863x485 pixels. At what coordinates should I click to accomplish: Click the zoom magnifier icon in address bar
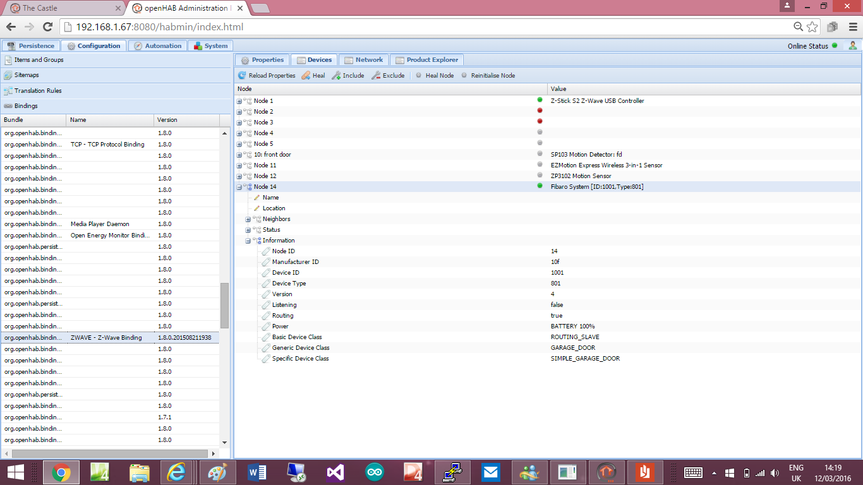[x=799, y=27]
